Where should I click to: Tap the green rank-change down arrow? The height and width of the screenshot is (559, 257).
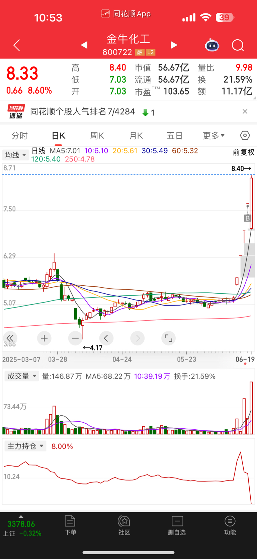tap(145, 112)
